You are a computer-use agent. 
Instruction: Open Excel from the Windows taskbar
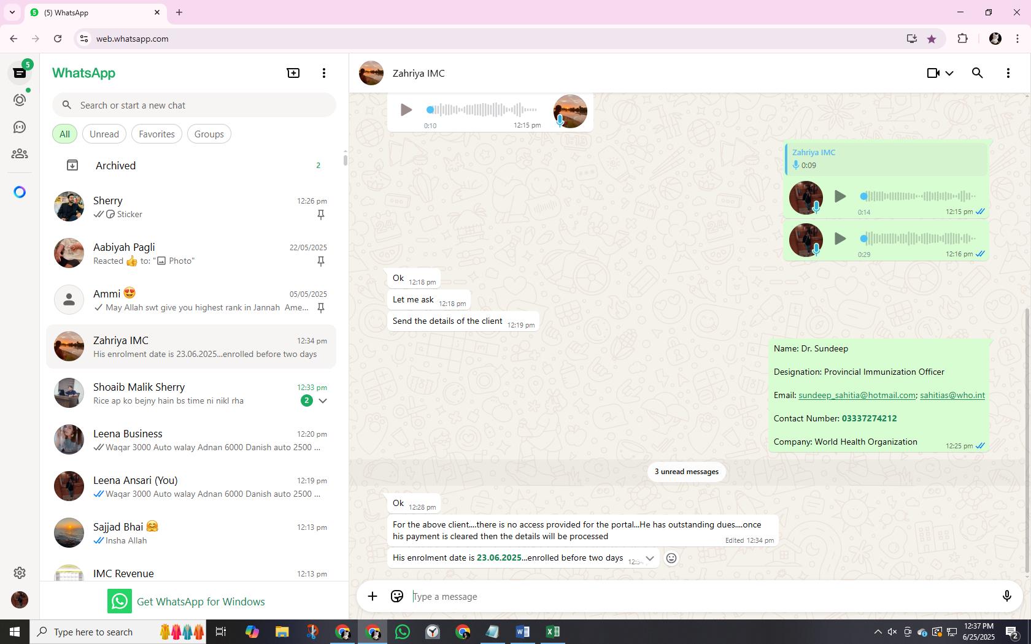(x=552, y=632)
